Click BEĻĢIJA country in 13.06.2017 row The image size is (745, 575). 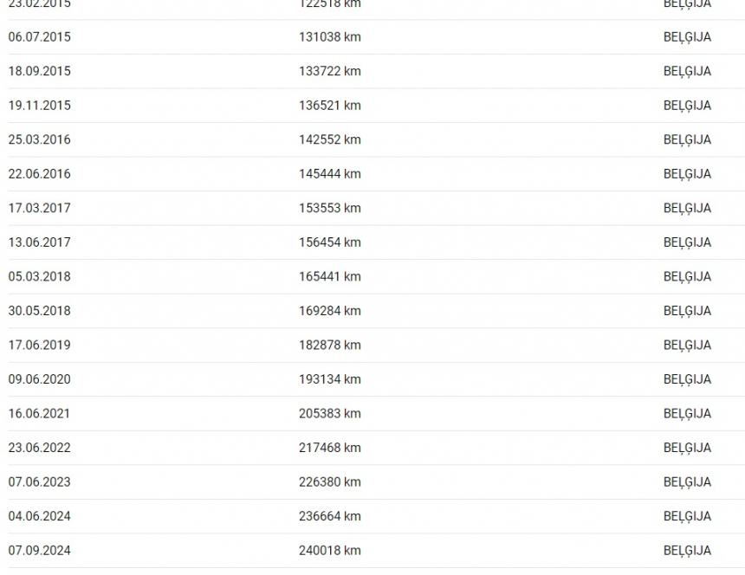coord(687,242)
